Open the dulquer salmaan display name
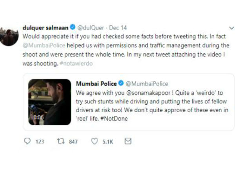 click(45, 28)
